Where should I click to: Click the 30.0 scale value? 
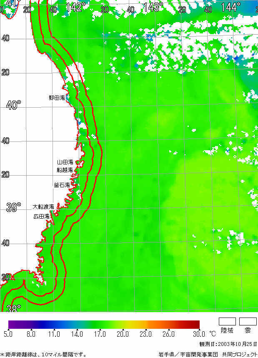click(199, 334)
